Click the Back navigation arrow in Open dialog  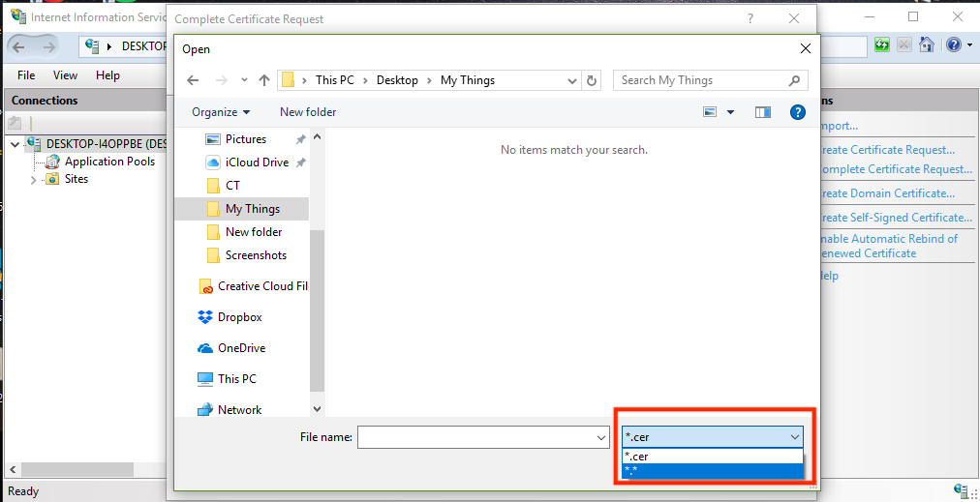click(193, 80)
